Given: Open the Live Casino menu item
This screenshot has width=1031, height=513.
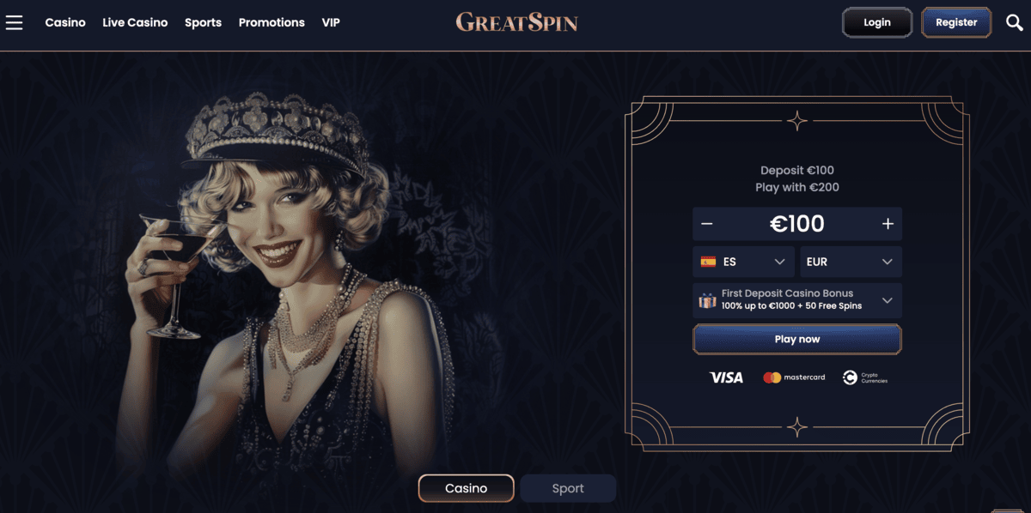Looking at the screenshot, I should click(x=135, y=22).
